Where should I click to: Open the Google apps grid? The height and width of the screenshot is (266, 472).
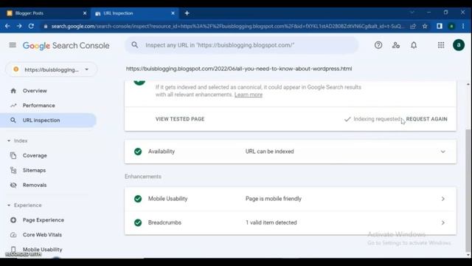(441, 45)
